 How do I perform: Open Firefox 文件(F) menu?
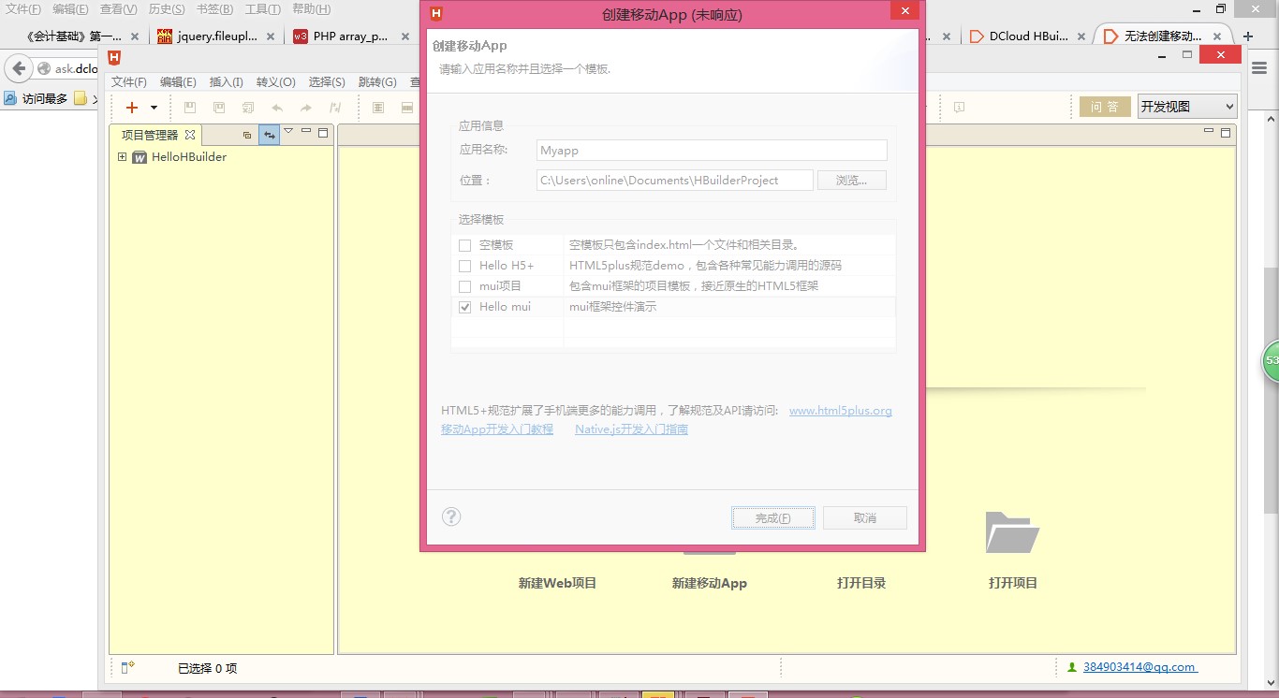23,9
